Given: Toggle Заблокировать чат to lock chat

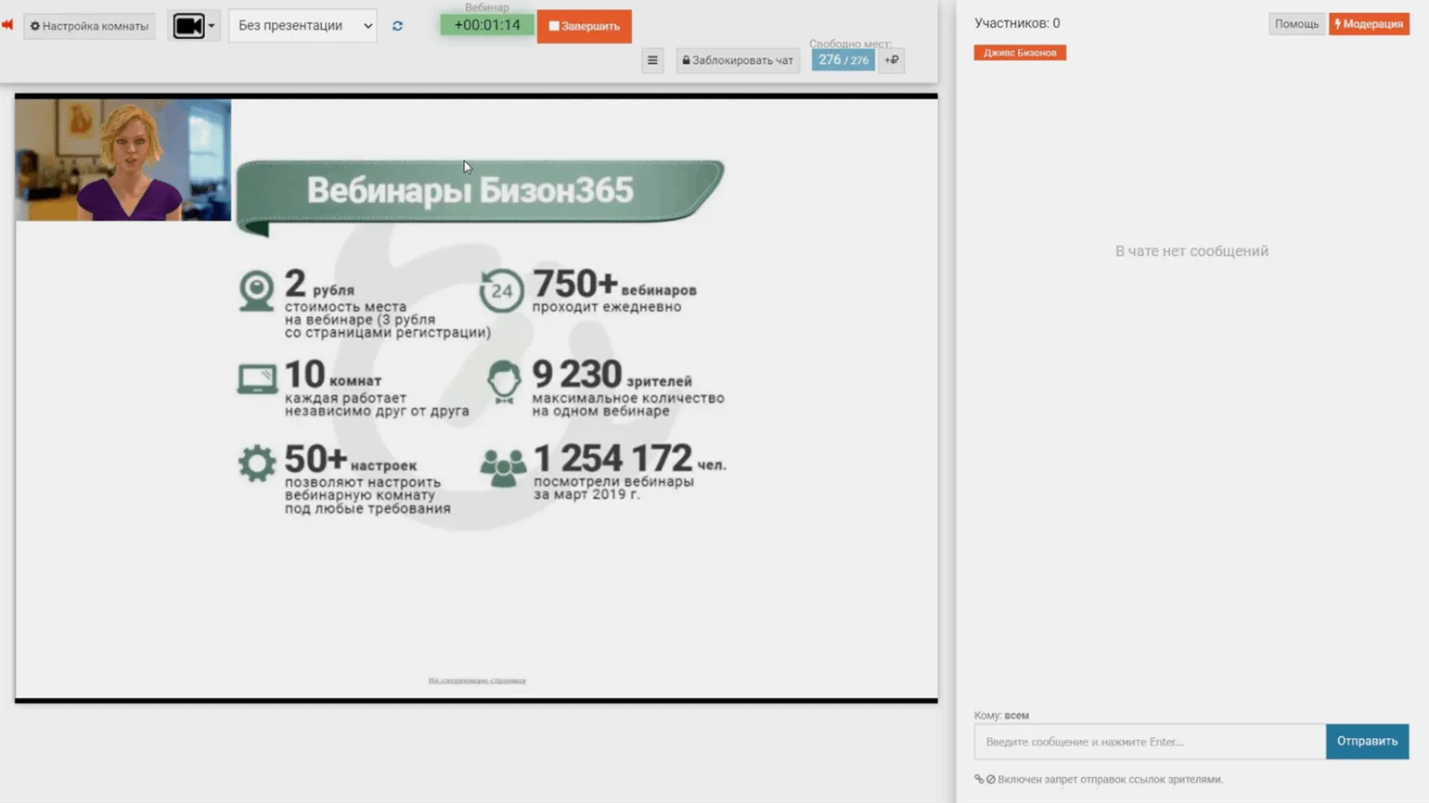Looking at the screenshot, I should [738, 60].
